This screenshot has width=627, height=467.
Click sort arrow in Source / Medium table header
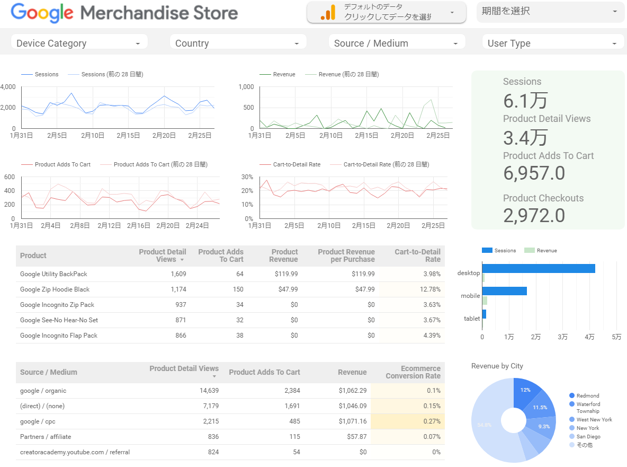tap(214, 376)
